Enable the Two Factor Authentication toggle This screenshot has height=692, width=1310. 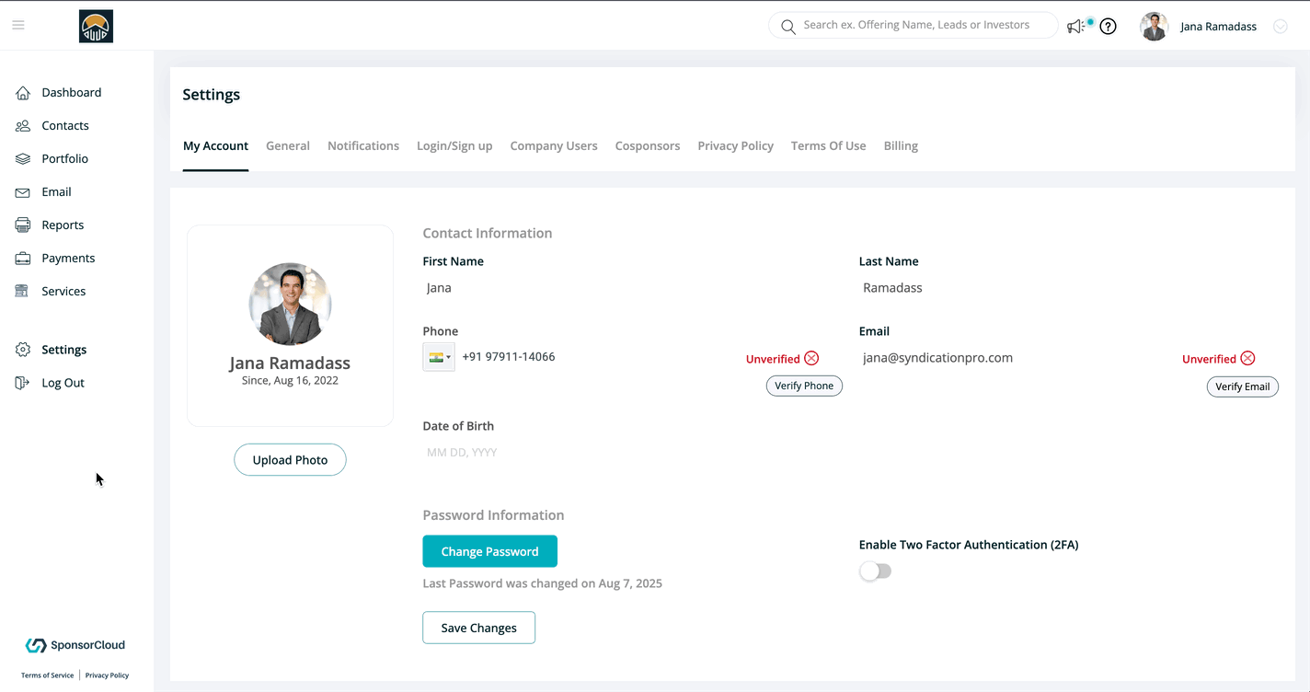(875, 571)
